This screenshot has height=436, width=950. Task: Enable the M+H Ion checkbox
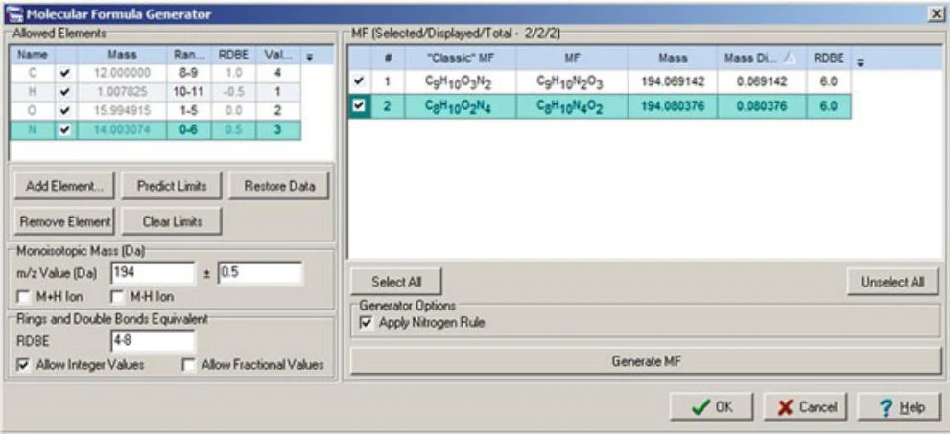point(24,297)
